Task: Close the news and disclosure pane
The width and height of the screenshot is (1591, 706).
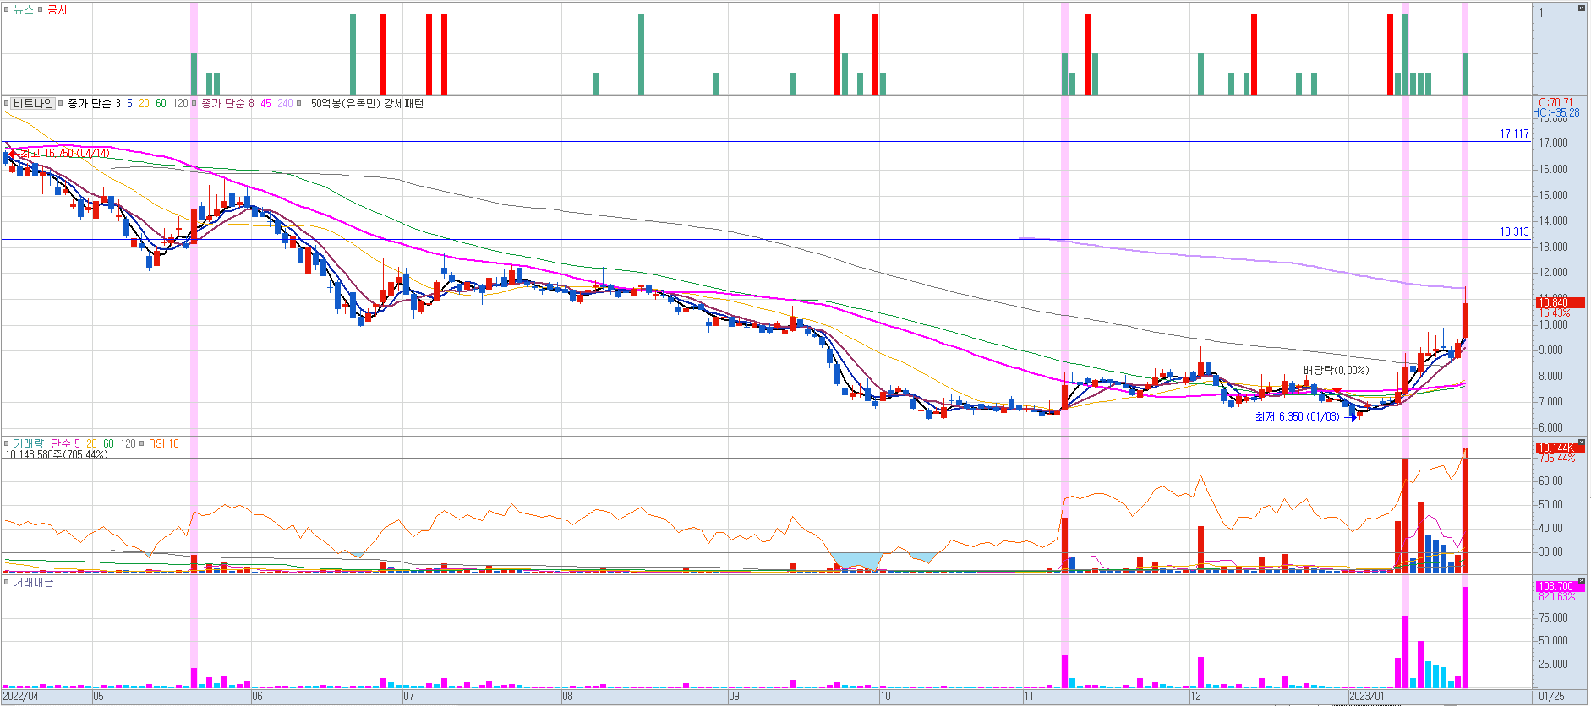Action: pos(1582,8)
